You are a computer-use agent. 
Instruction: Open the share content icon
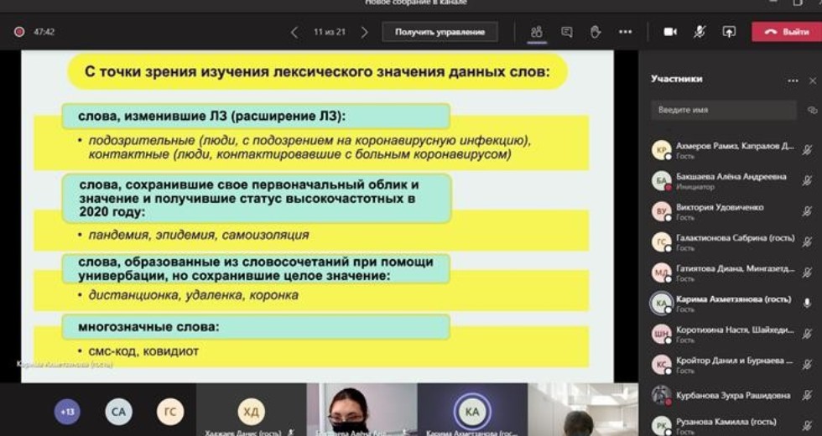pyautogui.click(x=729, y=32)
